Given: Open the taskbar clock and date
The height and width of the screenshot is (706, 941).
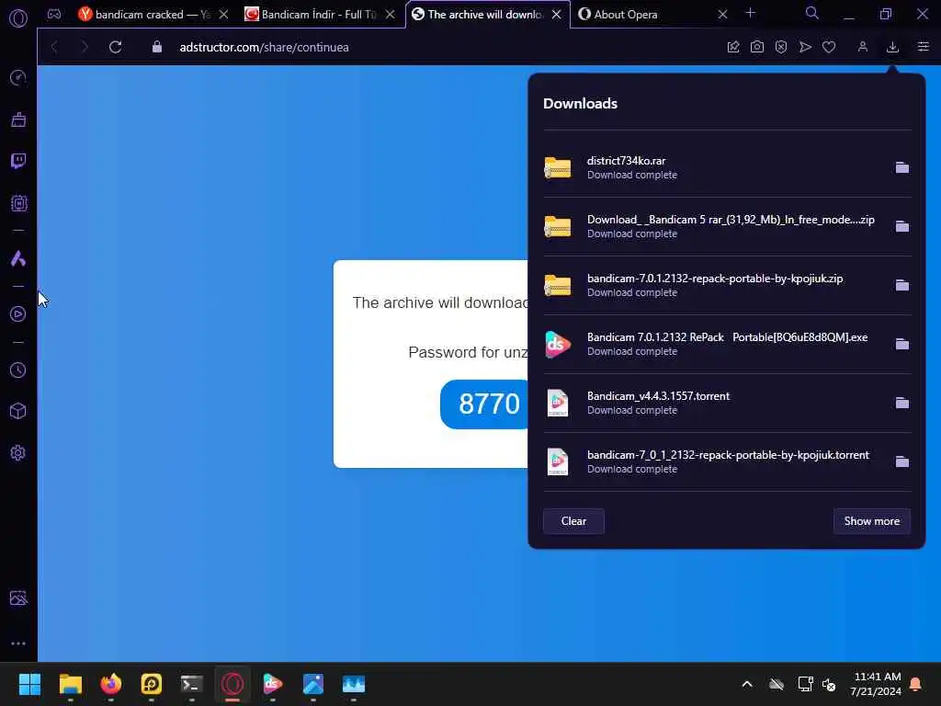Looking at the screenshot, I should (876, 684).
